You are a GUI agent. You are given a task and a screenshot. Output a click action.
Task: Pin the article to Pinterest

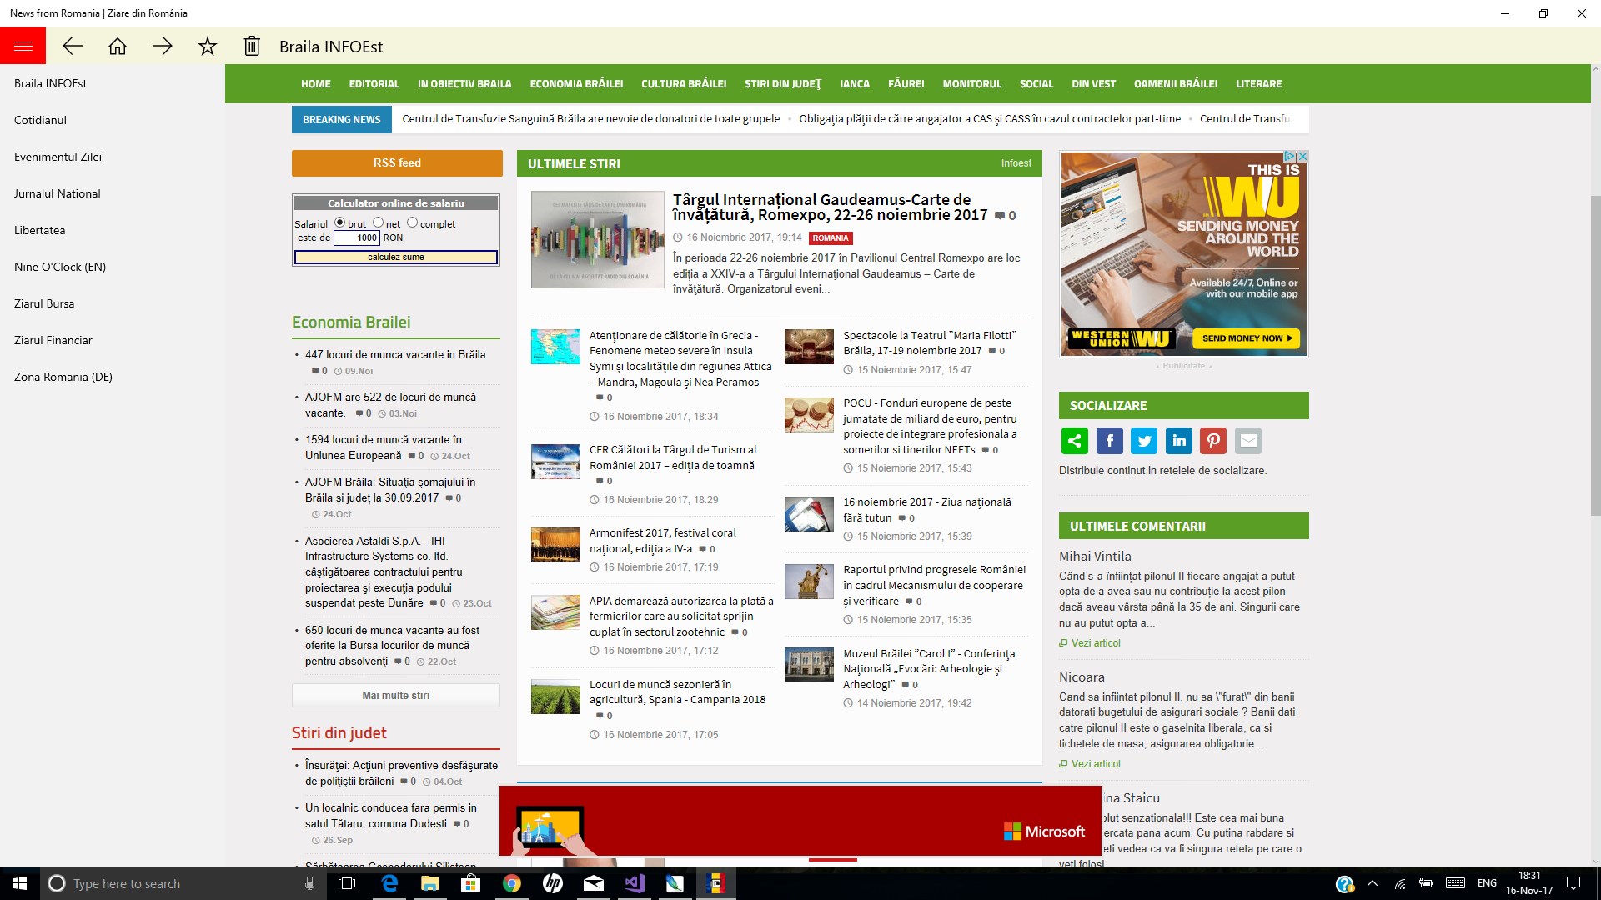[x=1213, y=441]
